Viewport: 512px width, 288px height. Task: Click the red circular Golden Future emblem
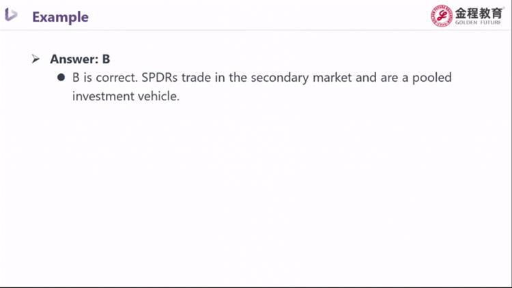pyautogui.click(x=442, y=16)
